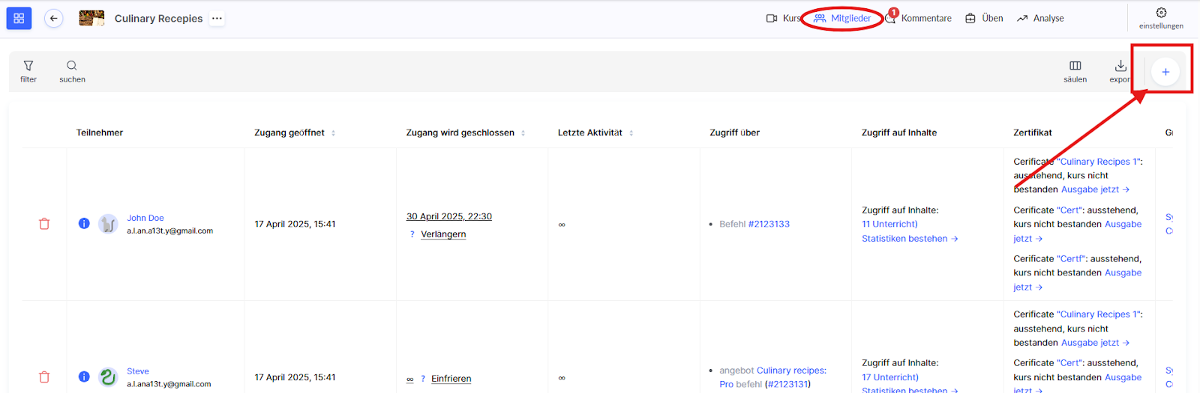Click the Einfrieren link for Steve

[451, 379]
